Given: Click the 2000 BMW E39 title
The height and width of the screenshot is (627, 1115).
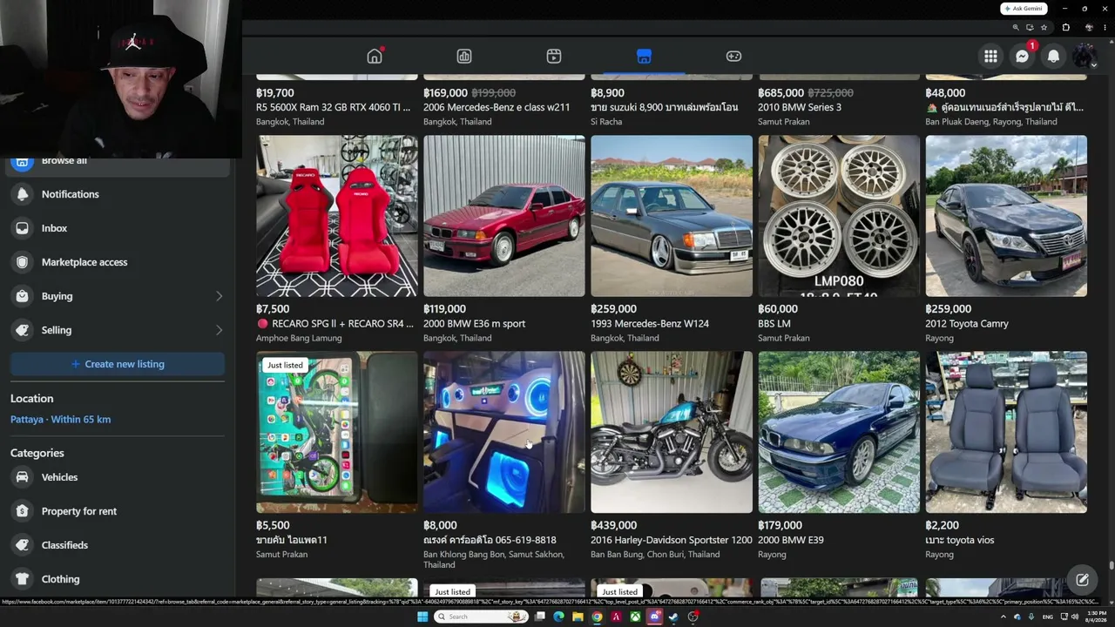Looking at the screenshot, I should click(791, 541).
